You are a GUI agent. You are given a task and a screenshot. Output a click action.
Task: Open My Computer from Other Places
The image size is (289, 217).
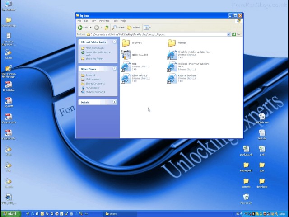point(92,88)
